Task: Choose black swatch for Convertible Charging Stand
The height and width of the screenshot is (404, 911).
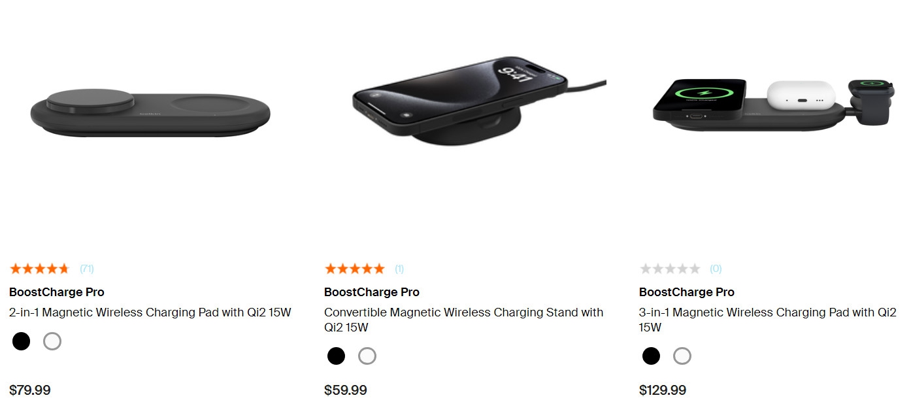Action: tap(336, 356)
